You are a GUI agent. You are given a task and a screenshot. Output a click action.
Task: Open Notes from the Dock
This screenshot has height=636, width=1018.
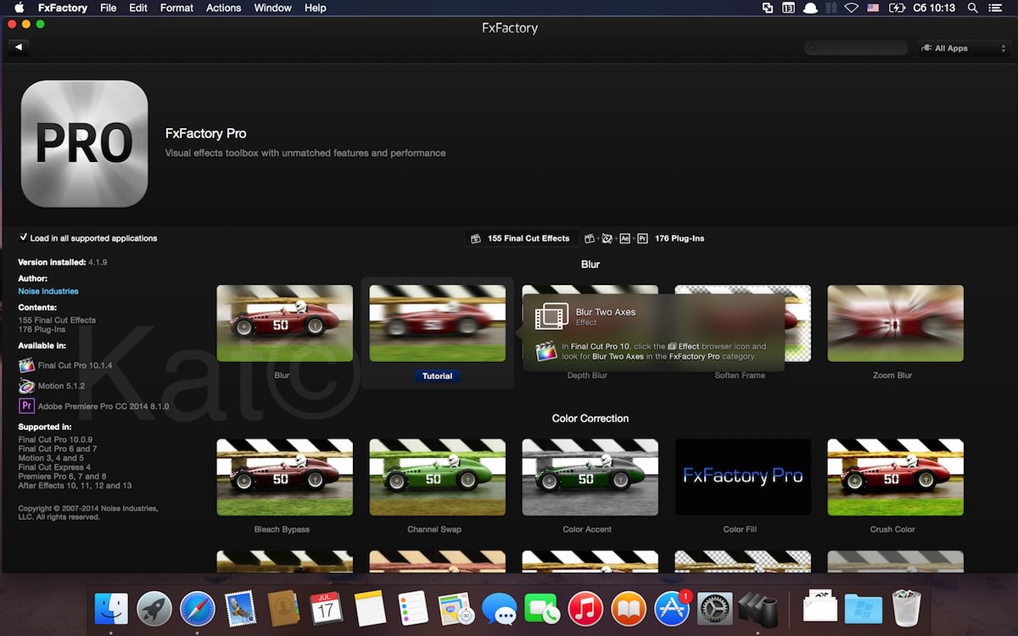(x=370, y=609)
